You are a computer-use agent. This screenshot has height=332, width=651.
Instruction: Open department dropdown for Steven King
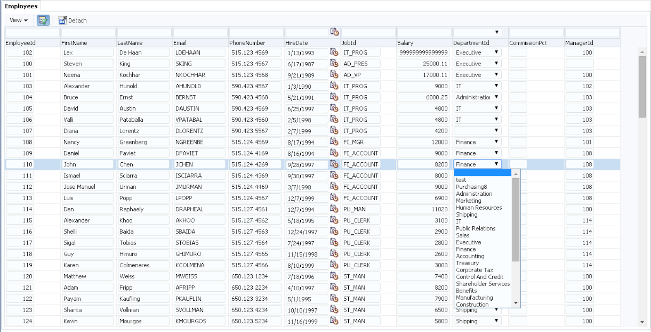478,63
